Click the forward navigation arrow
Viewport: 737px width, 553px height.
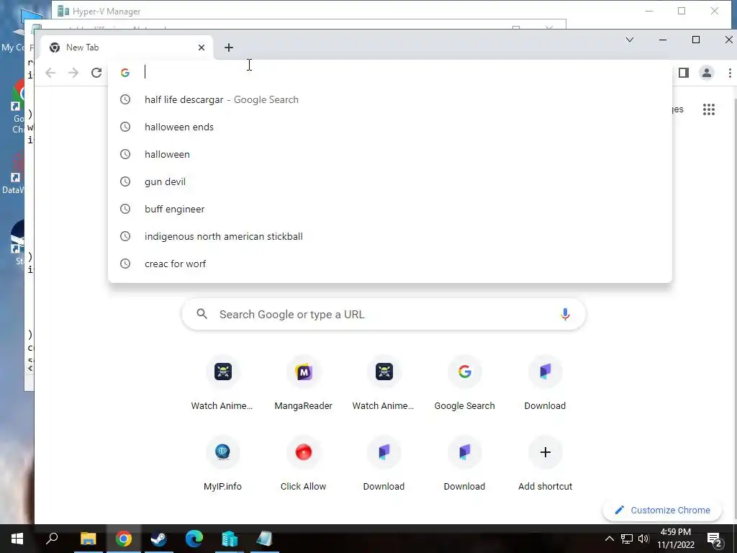(73, 73)
